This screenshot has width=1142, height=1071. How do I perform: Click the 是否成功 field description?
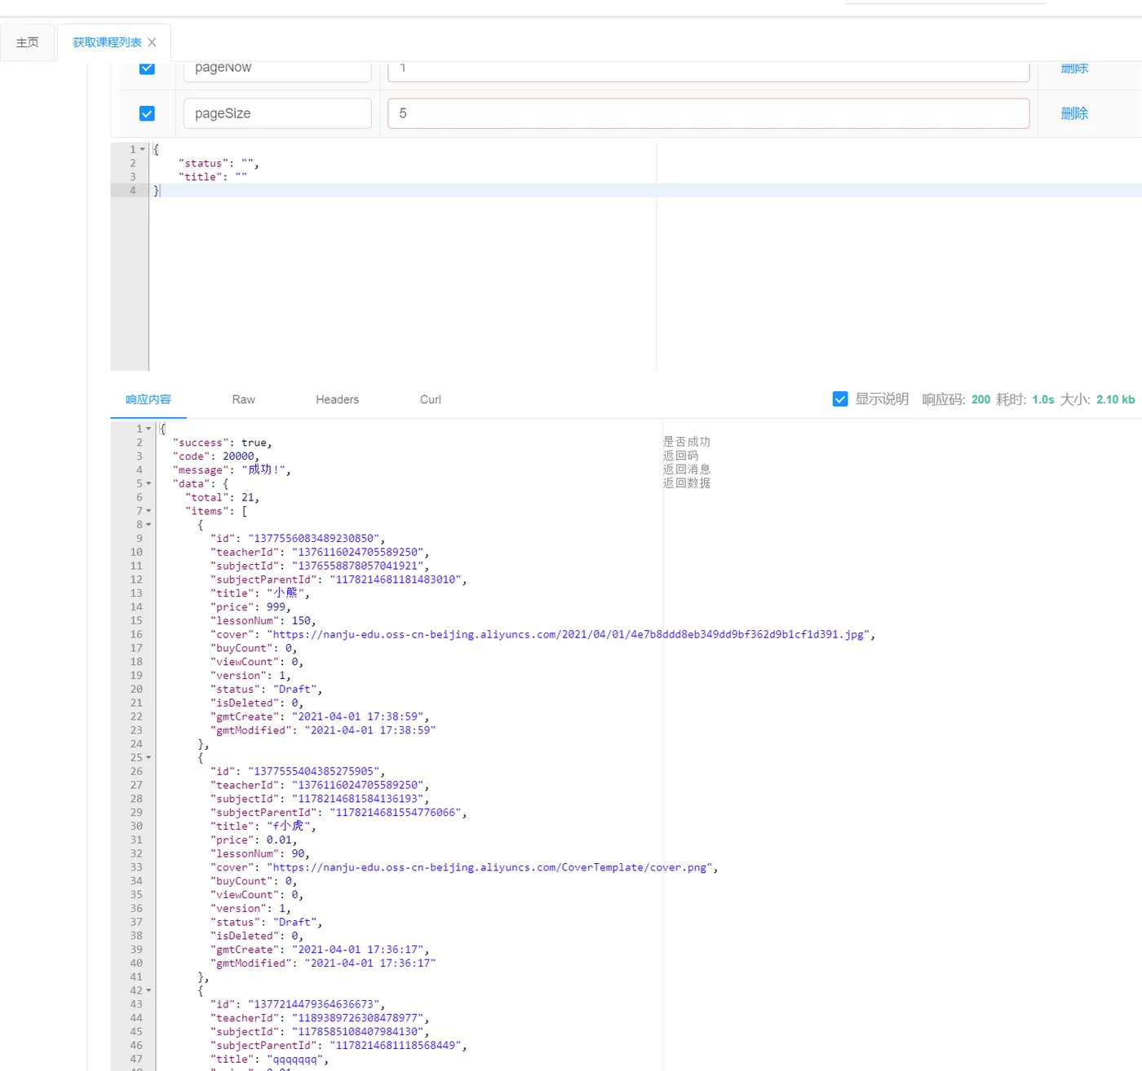point(686,442)
